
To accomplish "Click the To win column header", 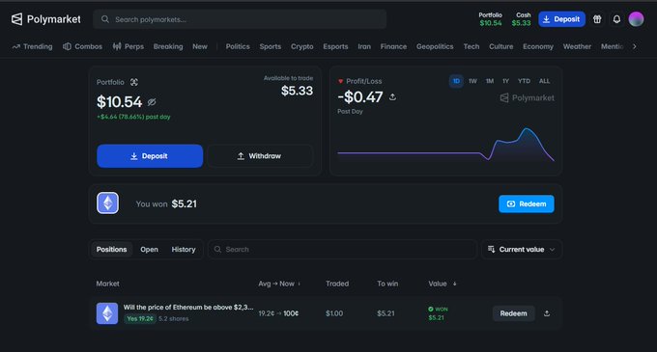I will 387,284.
